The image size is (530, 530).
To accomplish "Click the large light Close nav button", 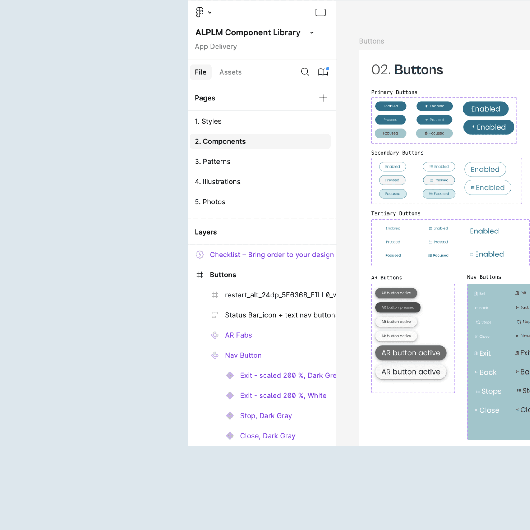I will [487, 410].
